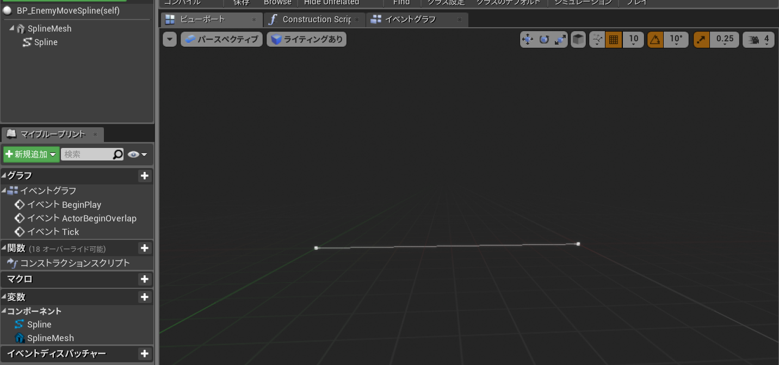Click the 新規追加 add new button

[31, 154]
